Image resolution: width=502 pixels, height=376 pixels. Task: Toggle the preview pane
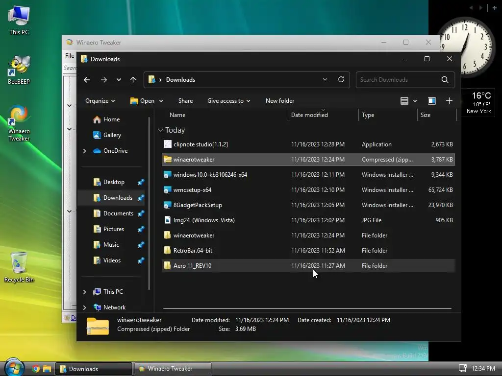coord(432,101)
